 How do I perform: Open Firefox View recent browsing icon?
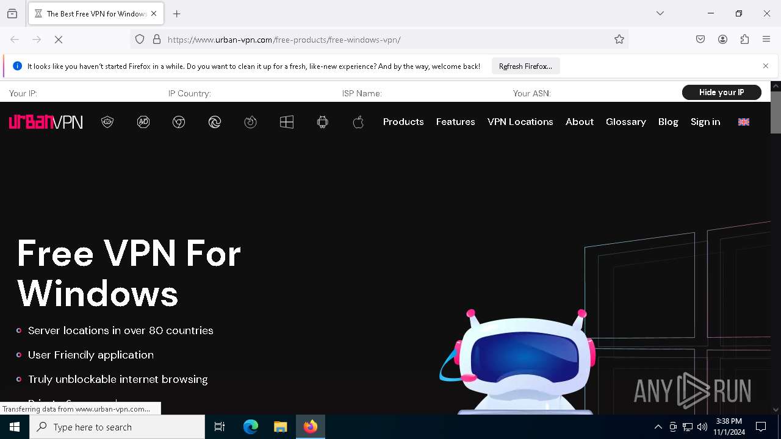(12, 13)
